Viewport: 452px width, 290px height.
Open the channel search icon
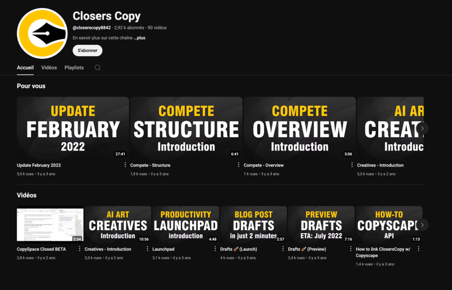(x=97, y=67)
